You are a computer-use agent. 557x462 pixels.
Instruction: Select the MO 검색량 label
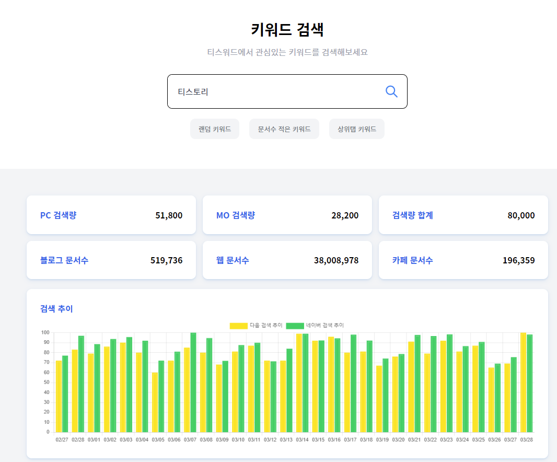point(236,215)
